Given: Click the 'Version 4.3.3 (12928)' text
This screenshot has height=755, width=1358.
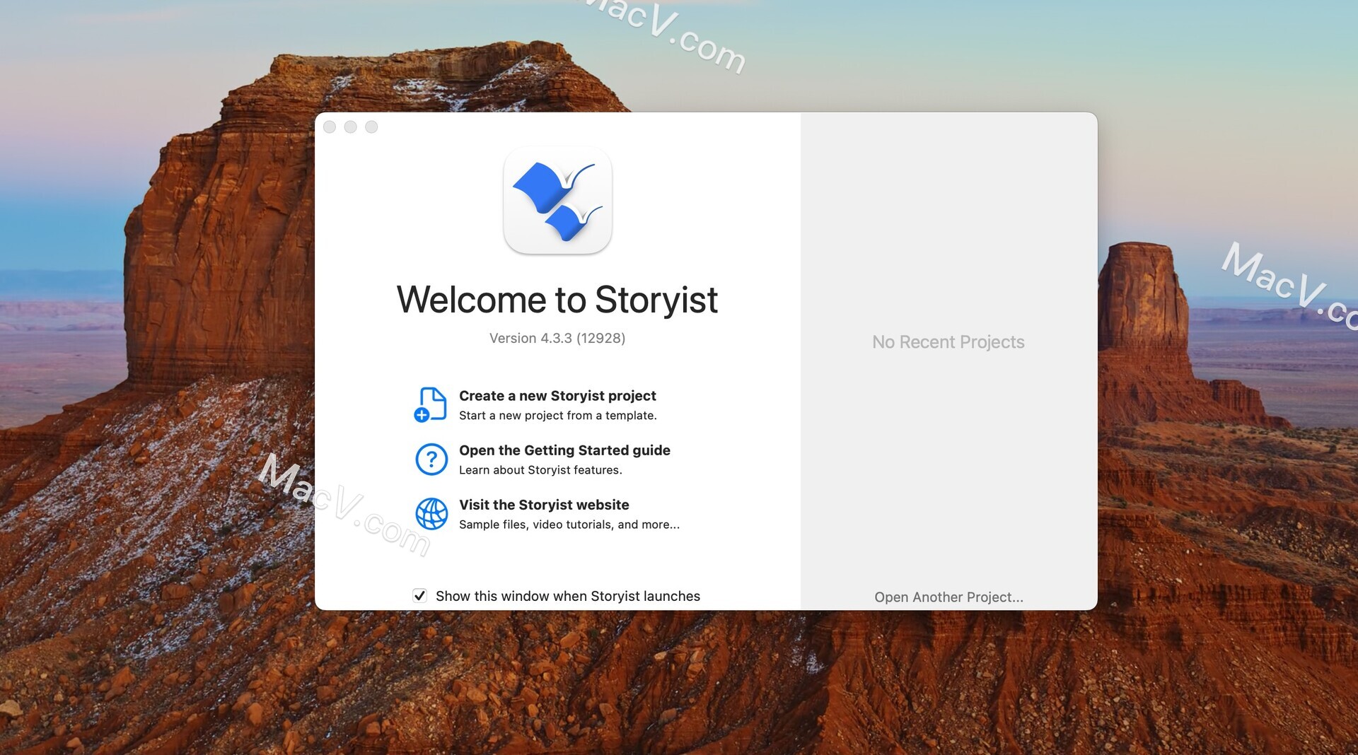Looking at the screenshot, I should click(557, 339).
